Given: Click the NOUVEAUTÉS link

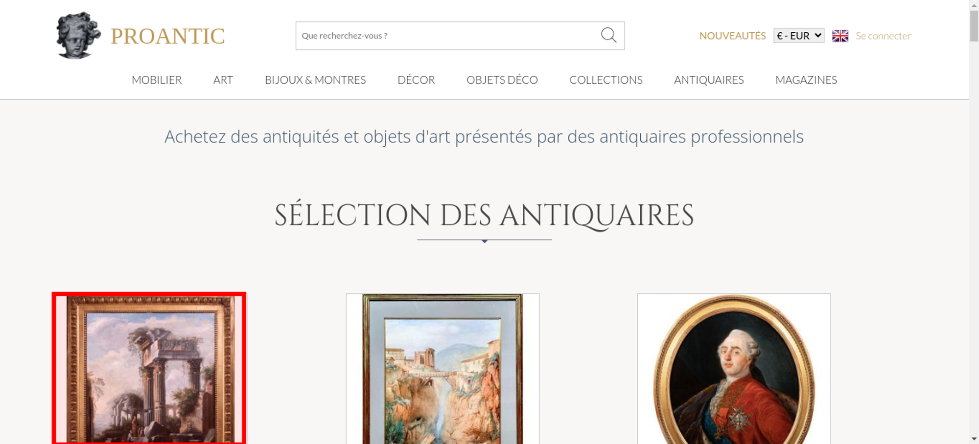Looking at the screenshot, I should (732, 36).
